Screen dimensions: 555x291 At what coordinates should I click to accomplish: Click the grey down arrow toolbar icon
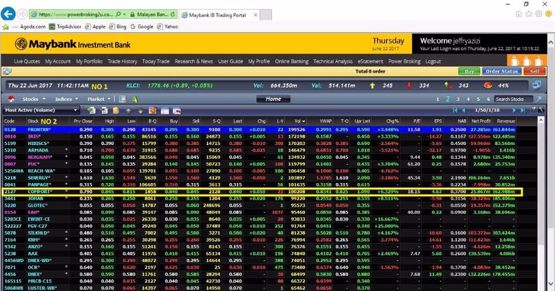click(140, 111)
